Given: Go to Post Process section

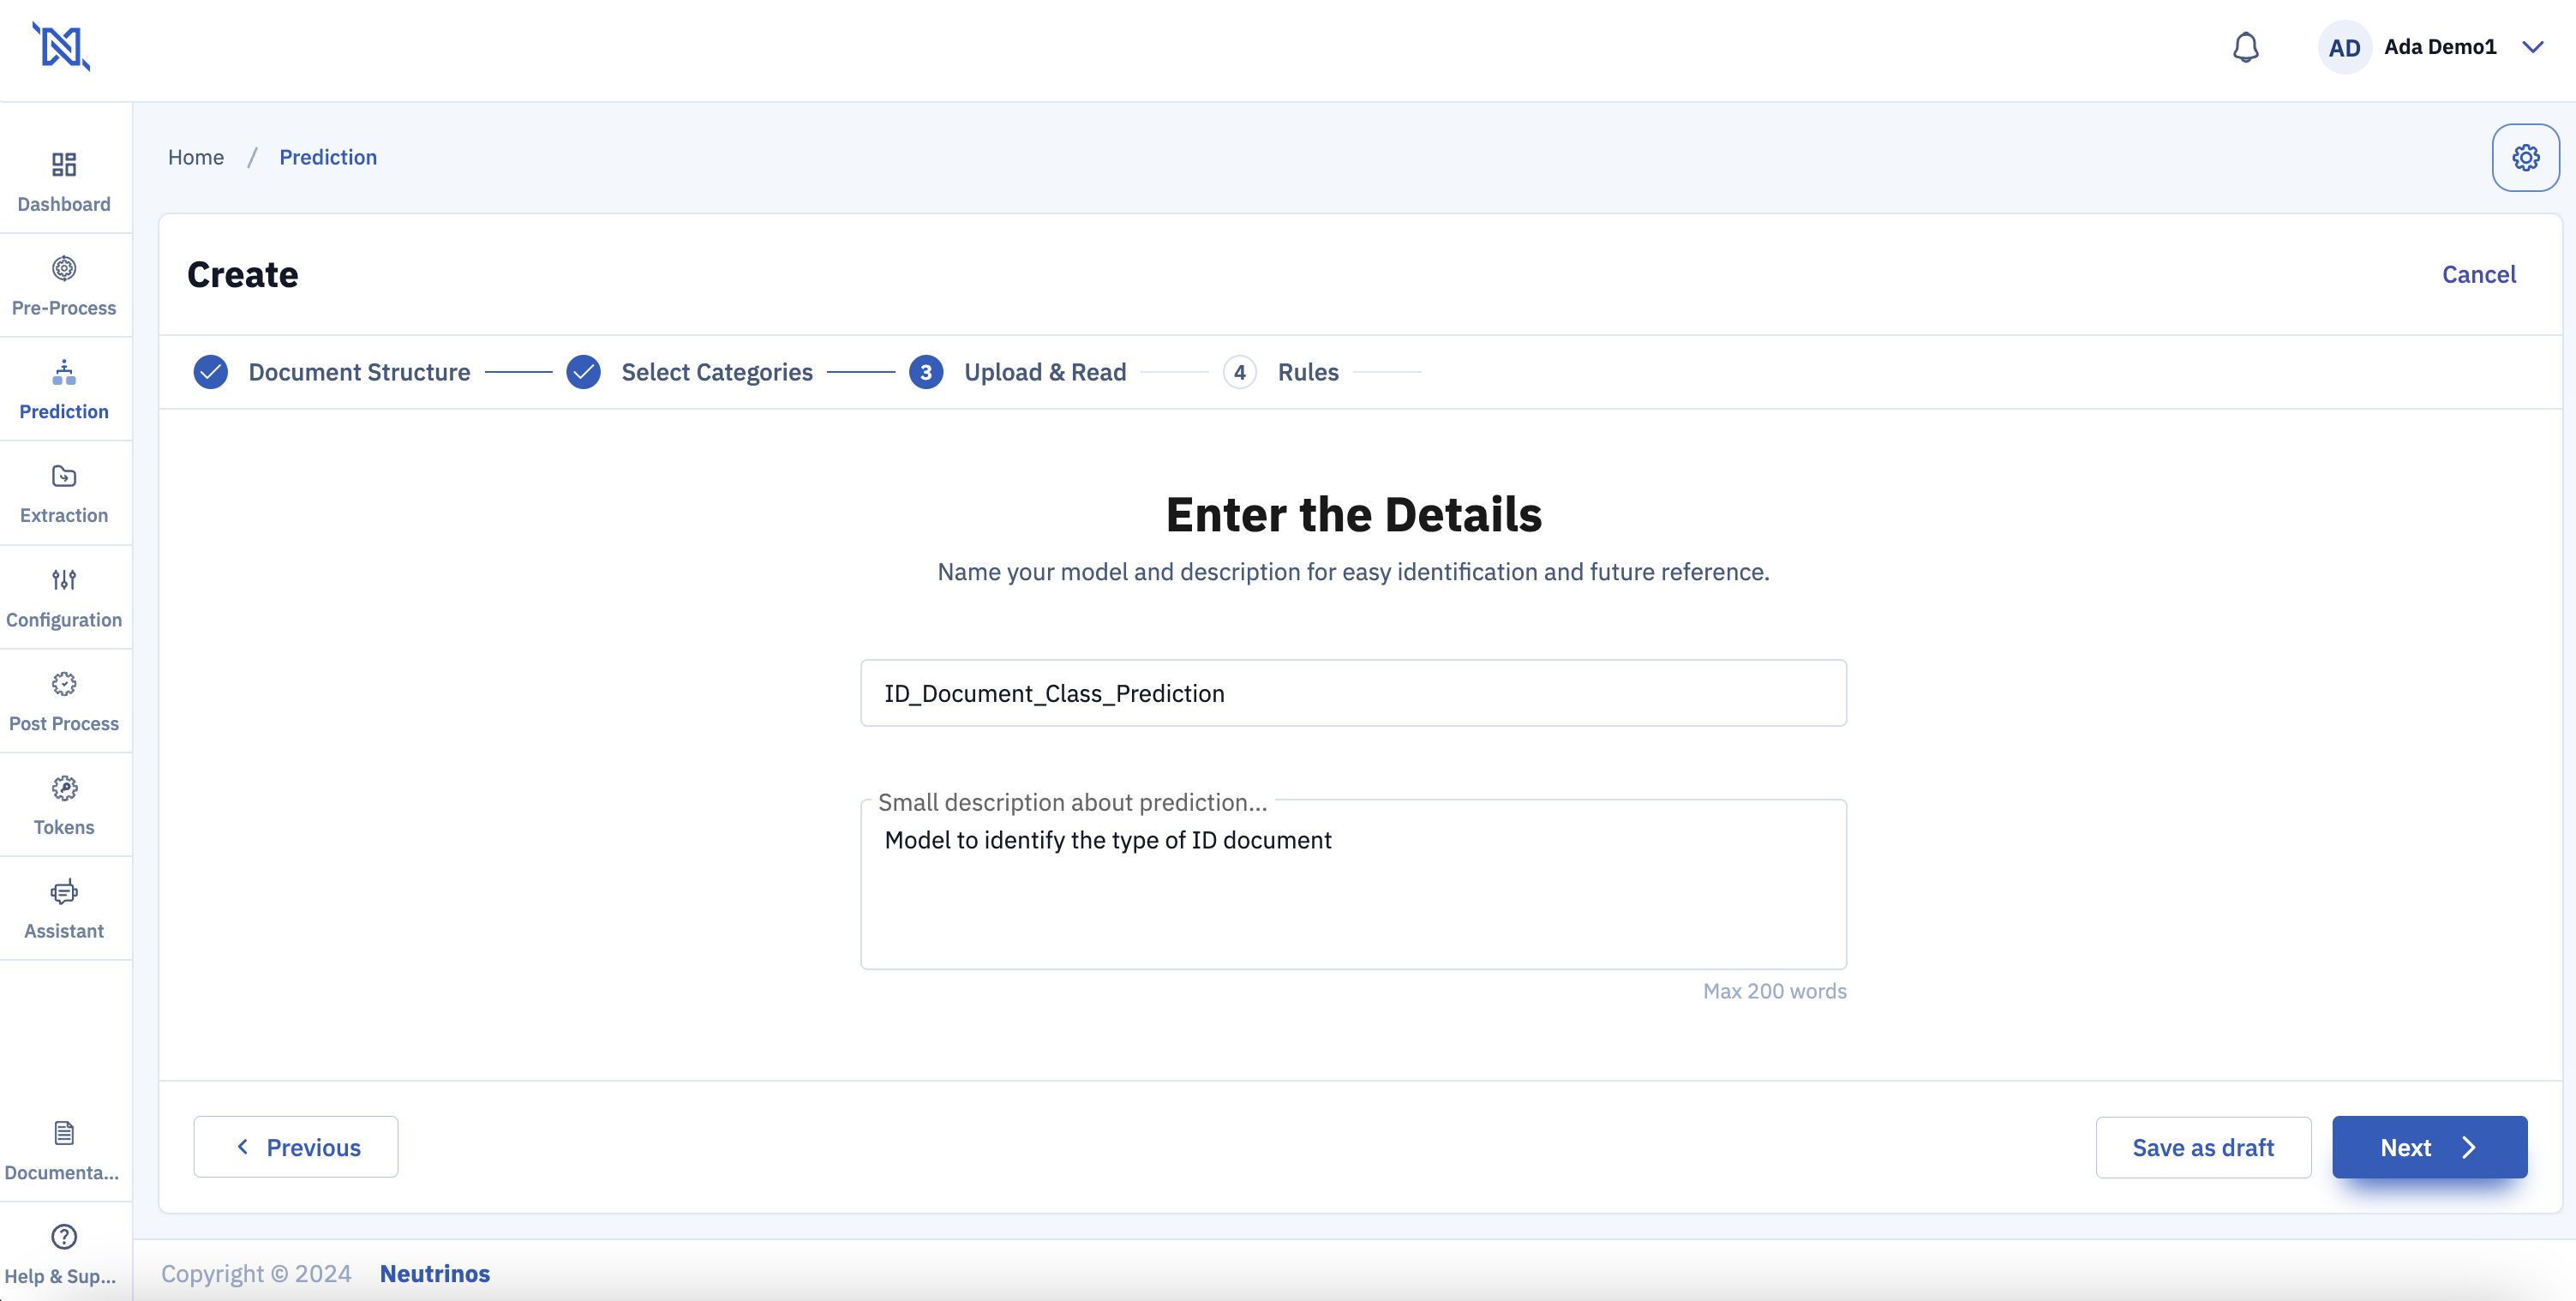Looking at the screenshot, I should click(64, 702).
